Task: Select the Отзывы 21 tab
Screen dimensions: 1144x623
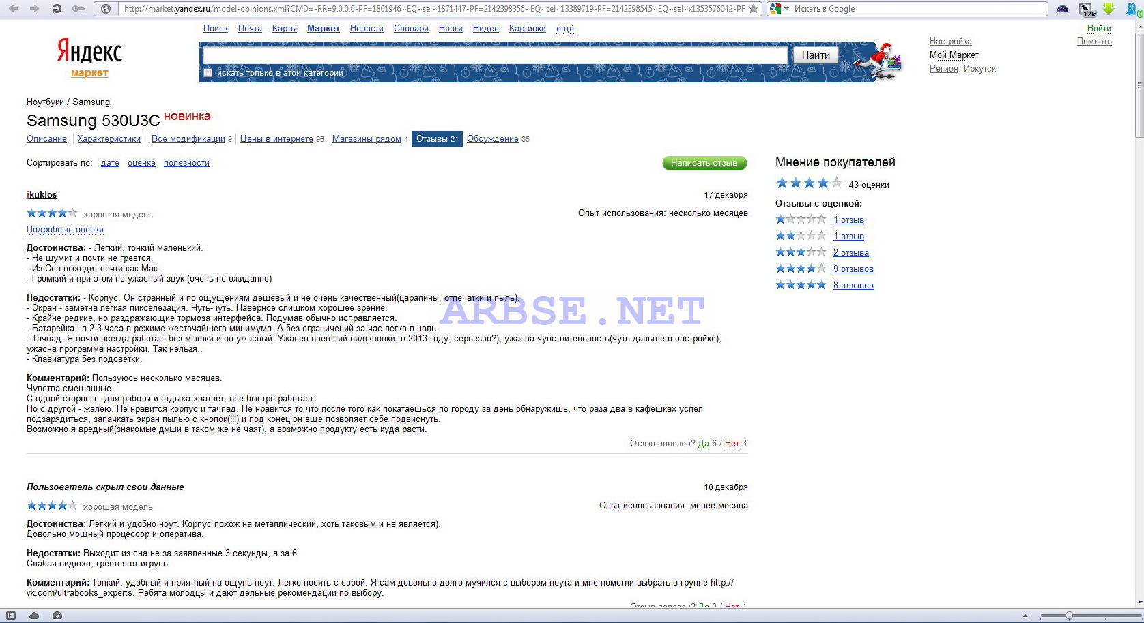Action: click(437, 139)
